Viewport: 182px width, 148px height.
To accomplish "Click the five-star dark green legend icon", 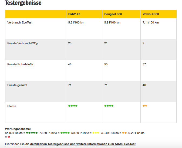I will (32, 133).
